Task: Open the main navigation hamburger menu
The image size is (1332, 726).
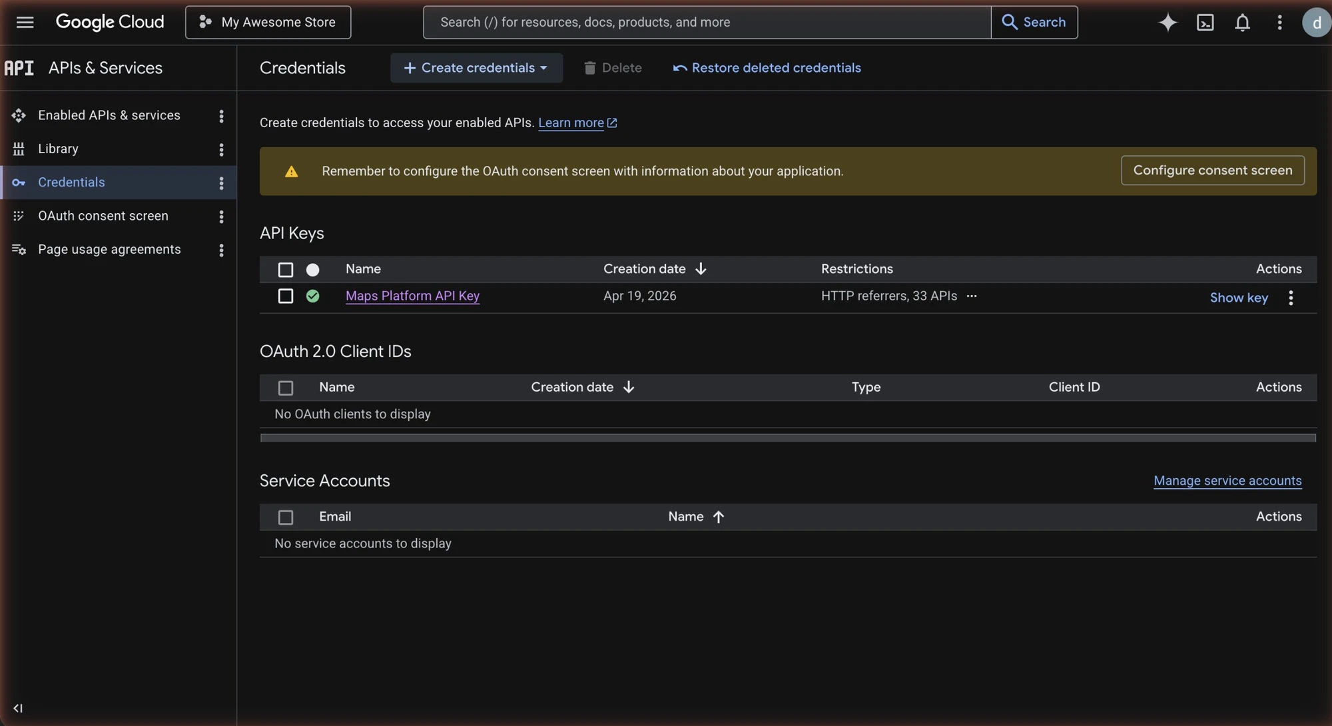Action: [25, 22]
